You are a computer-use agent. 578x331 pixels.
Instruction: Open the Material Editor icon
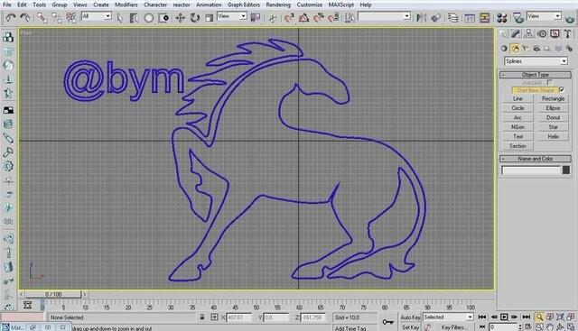[502, 18]
